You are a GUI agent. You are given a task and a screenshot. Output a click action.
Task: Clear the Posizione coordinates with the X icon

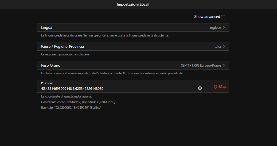[x=200, y=88]
